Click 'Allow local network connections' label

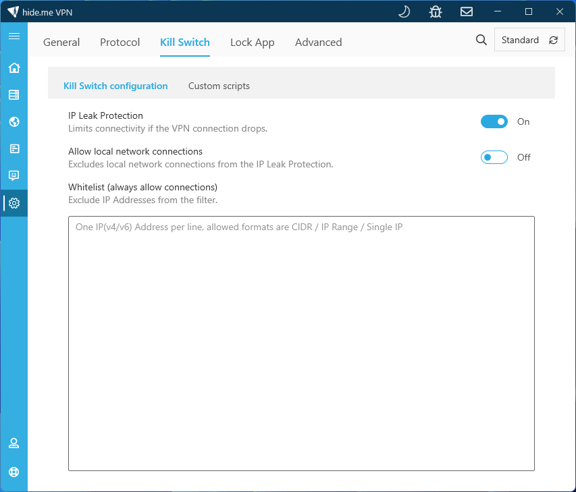[135, 151]
